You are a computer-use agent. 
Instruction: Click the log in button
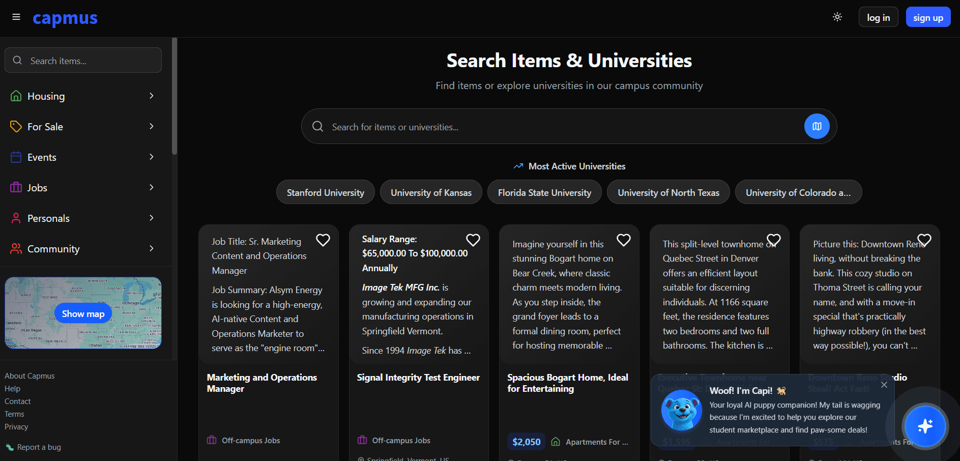[879, 17]
